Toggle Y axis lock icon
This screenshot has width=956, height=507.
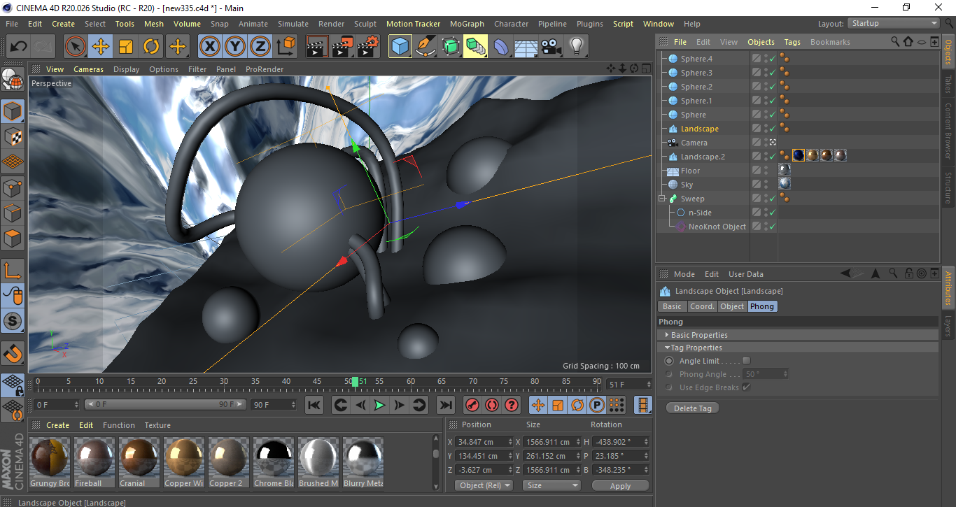tap(235, 47)
